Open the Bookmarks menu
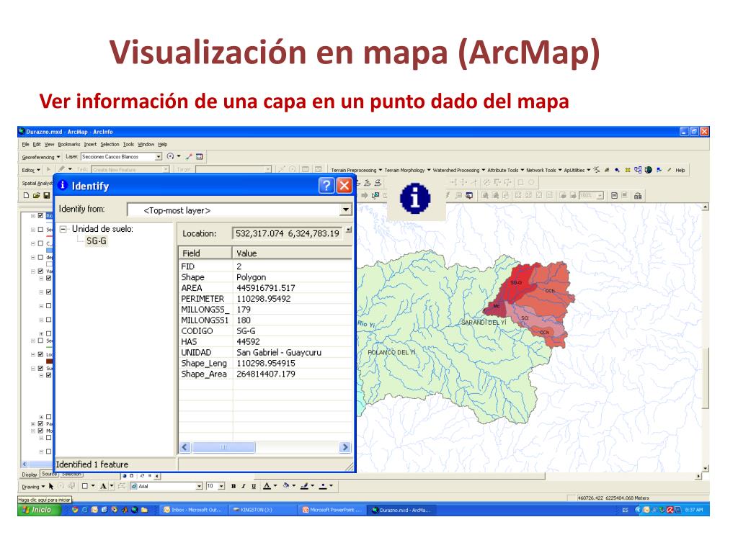738x553 pixels. point(69,144)
